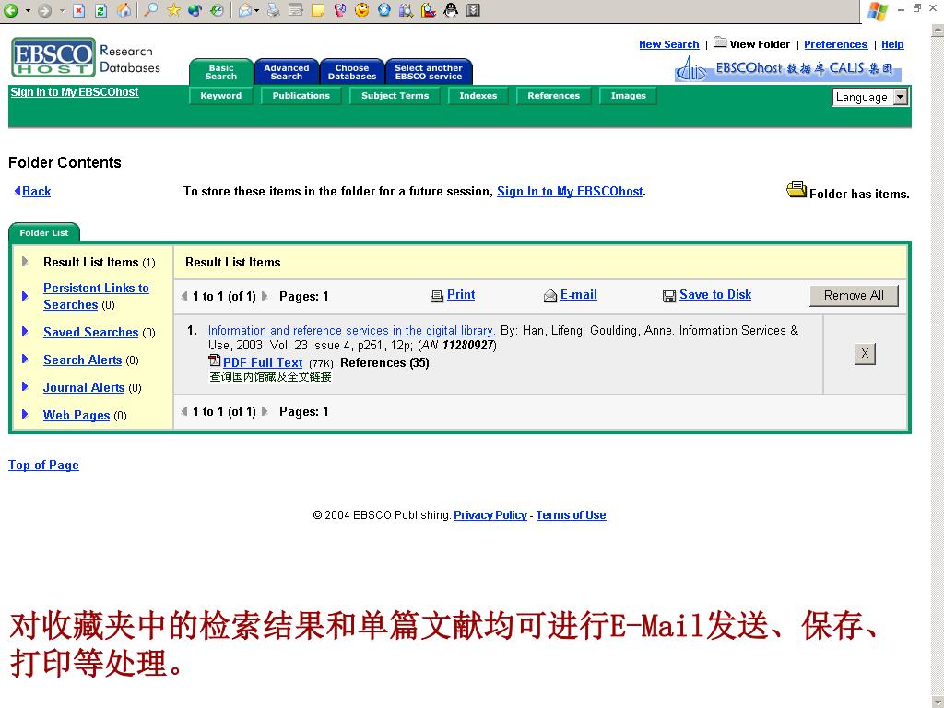Open the Help link

[892, 44]
